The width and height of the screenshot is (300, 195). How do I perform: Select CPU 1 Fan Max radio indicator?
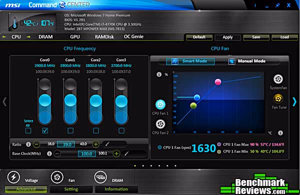pos(219,144)
